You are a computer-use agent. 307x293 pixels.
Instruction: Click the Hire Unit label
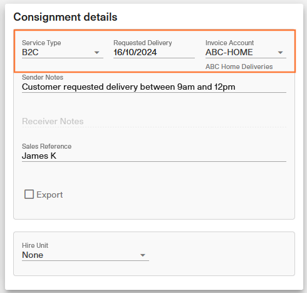coord(35,245)
